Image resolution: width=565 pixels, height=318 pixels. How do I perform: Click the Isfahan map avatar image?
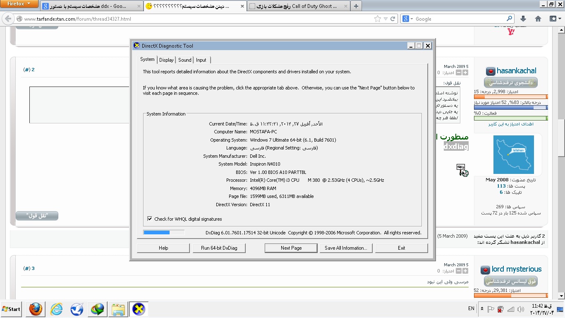coord(513,154)
